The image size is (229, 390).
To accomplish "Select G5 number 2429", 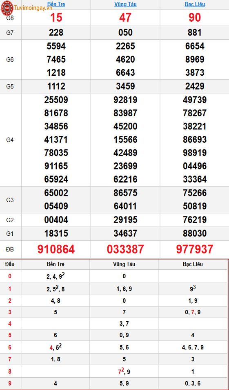I will click(195, 86).
